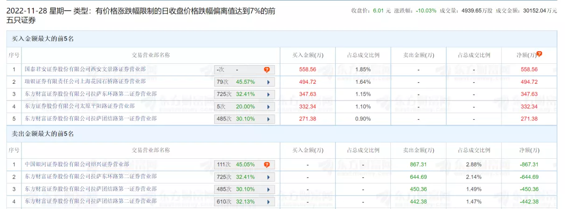Click arrow icon next to 79次 45.57%
Image resolution: width=565 pixels, height=209 pixels.
(268, 82)
